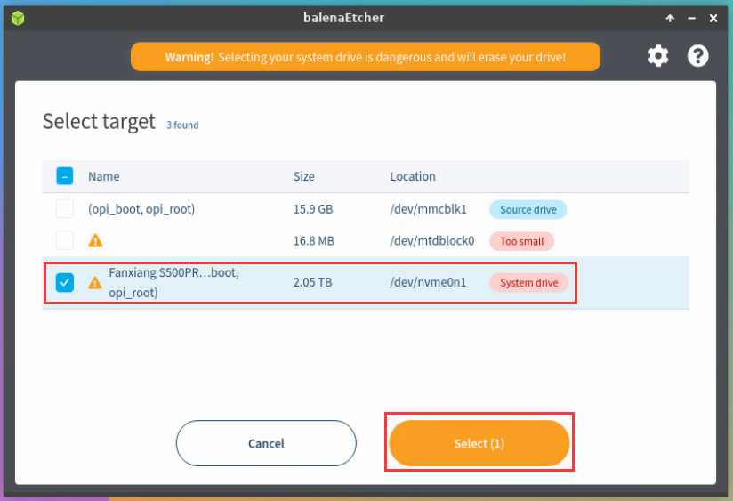Click the Size column header
Viewport: 733px width, 501px height.
(304, 176)
